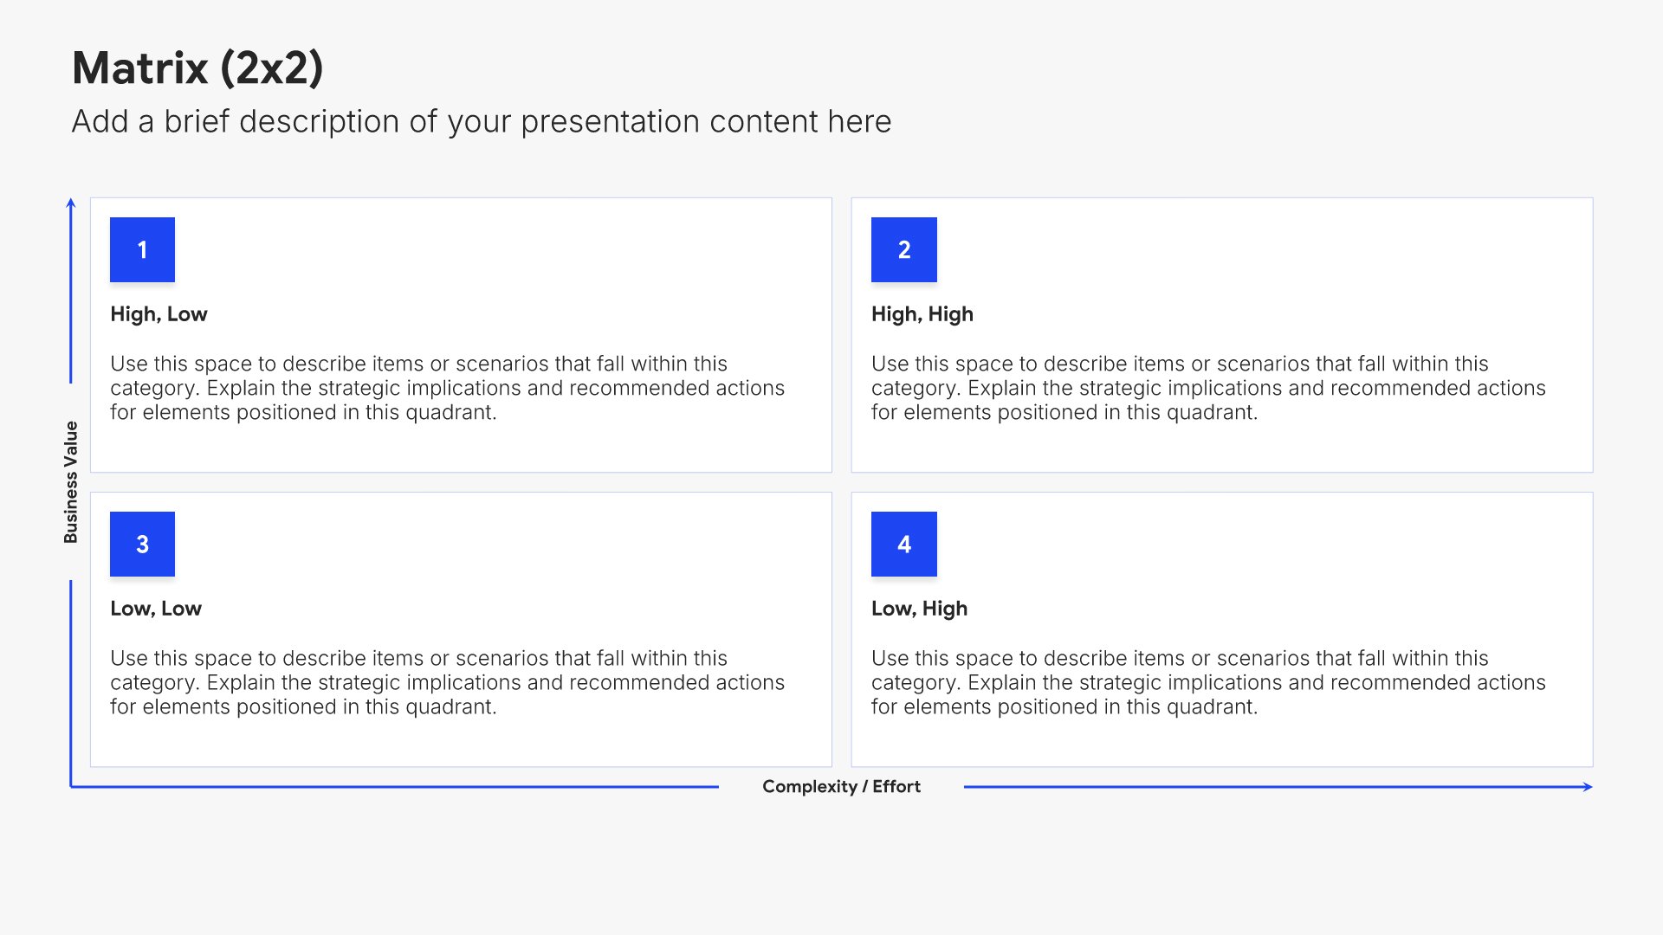Select the description text under 'Low, Low'
Image resolution: width=1663 pixels, height=935 pixels.
(x=447, y=682)
